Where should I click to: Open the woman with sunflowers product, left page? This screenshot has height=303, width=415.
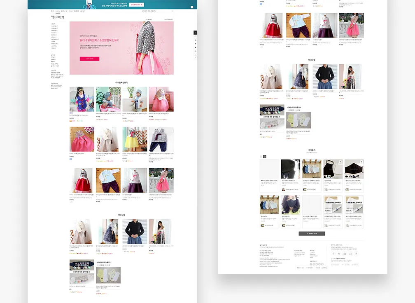(x=161, y=231)
